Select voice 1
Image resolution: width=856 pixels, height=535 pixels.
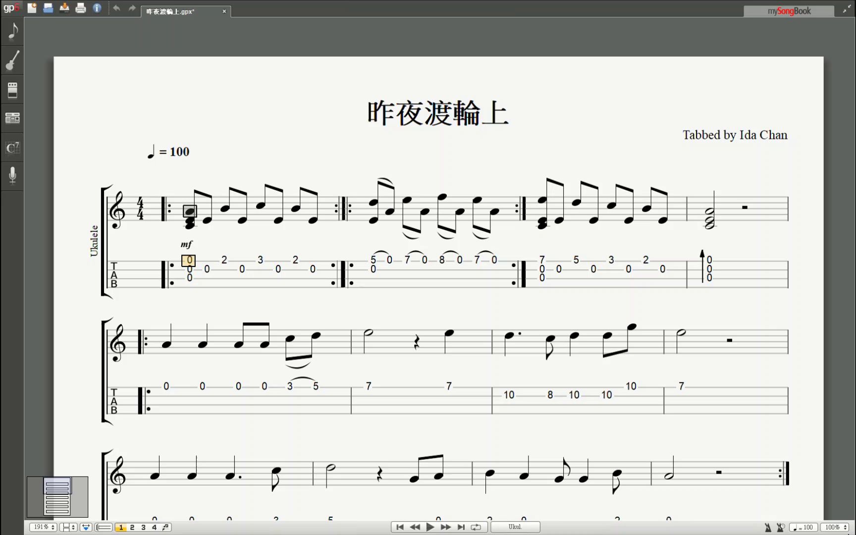[120, 528]
